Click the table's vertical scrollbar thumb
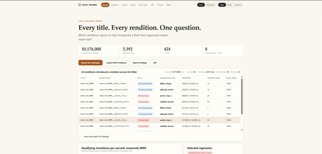The width and height of the screenshot is (322, 154). 242,96
